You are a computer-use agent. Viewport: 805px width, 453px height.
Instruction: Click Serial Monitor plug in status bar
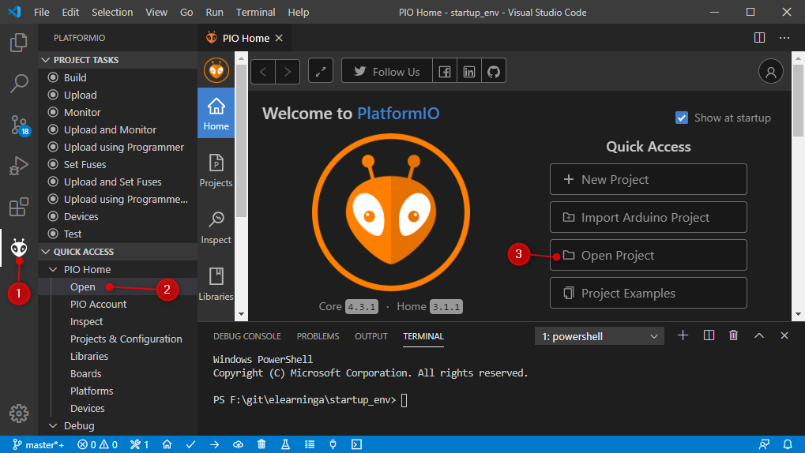[x=333, y=444]
